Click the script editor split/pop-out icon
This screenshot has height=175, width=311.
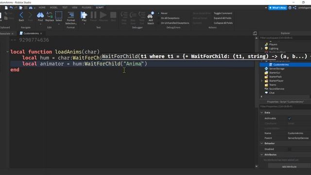point(255,34)
